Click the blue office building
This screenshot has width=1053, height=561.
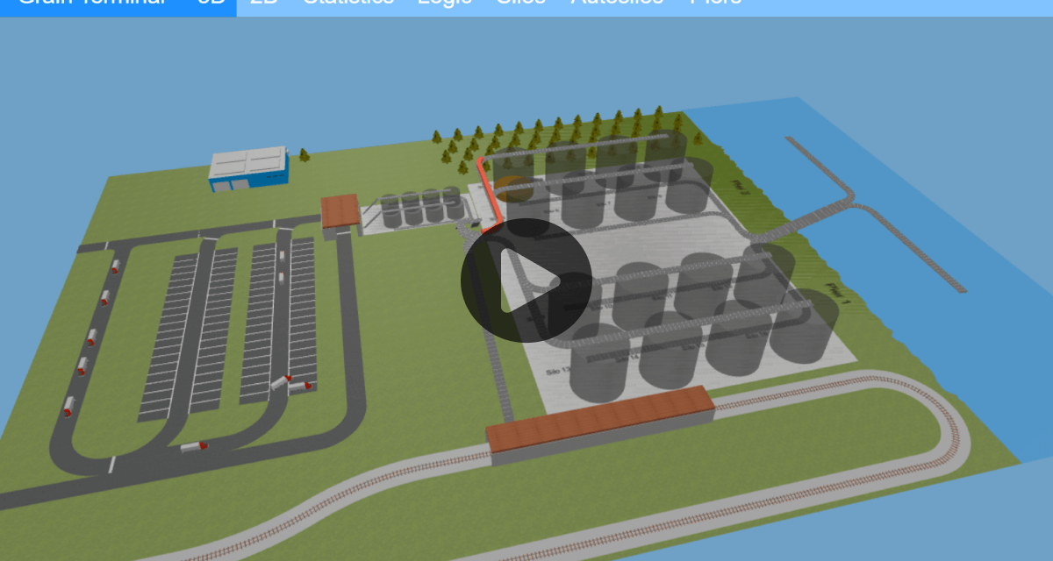(248, 171)
